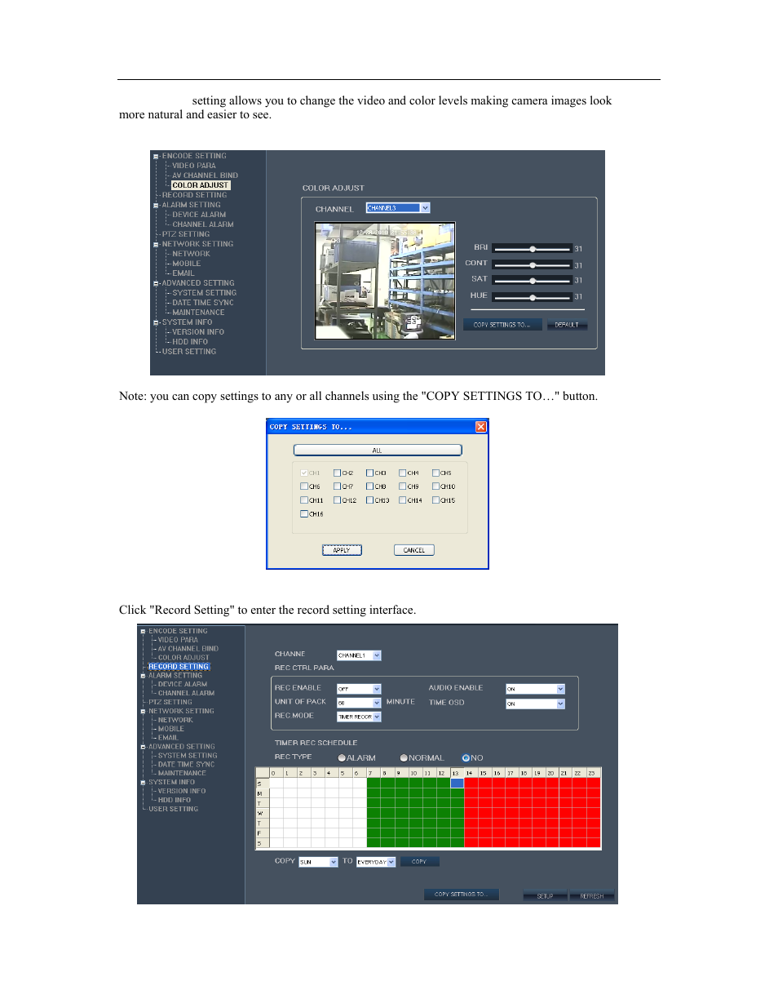Open the CHANNEL1 dropdown in Record Setting
Image resolution: width=778 pixels, height=1008 pixels.
tap(359, 655)
